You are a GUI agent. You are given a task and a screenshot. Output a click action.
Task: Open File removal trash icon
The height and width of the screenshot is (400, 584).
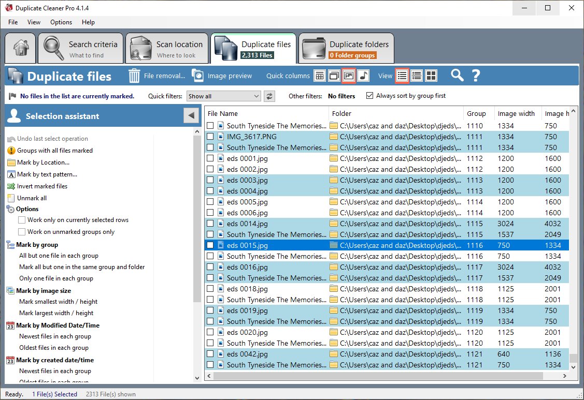coord(134,76)
